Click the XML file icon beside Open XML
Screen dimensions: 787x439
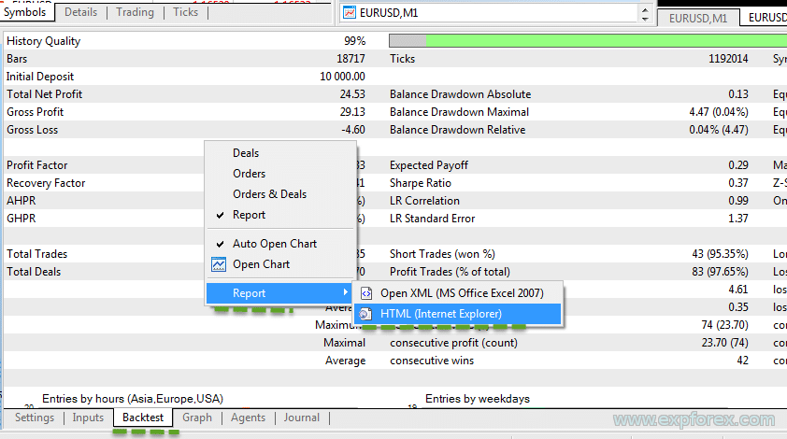[366, 293]
